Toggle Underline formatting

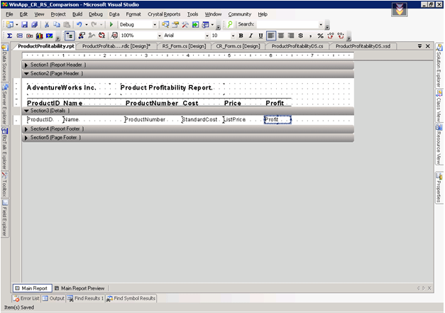pyautogui.click(x=260, y=35)
